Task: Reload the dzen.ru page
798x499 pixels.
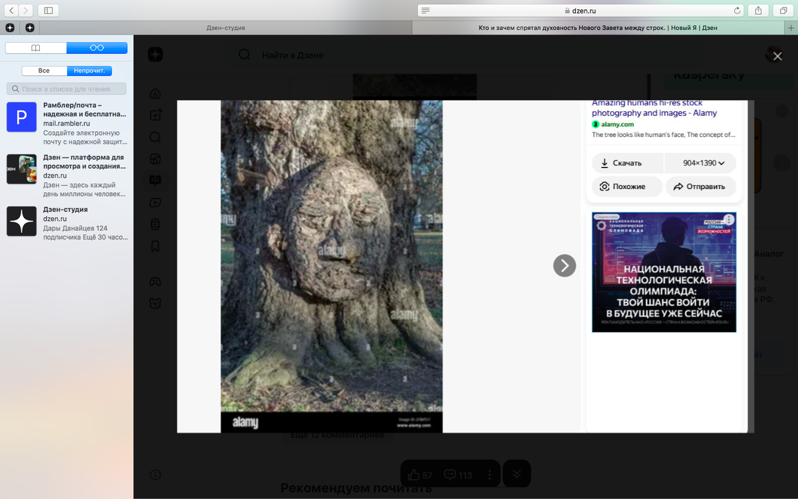Action: 737,11
